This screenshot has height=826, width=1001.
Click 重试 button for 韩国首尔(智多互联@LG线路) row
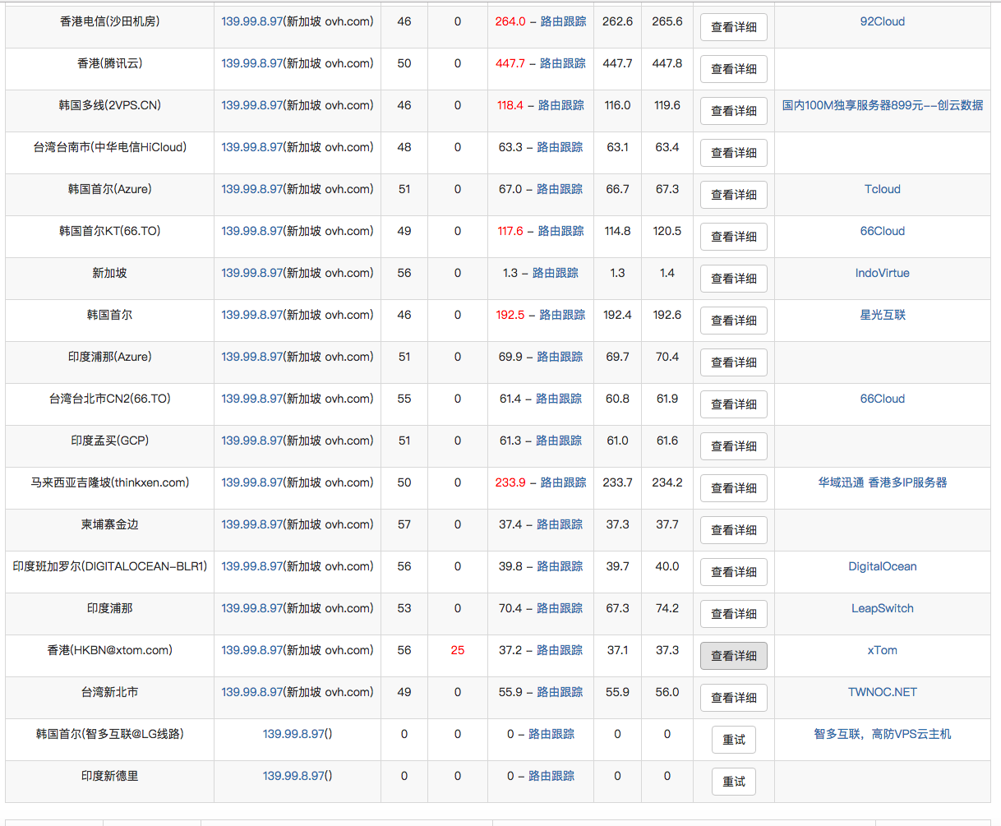click(x=733, y=740)
